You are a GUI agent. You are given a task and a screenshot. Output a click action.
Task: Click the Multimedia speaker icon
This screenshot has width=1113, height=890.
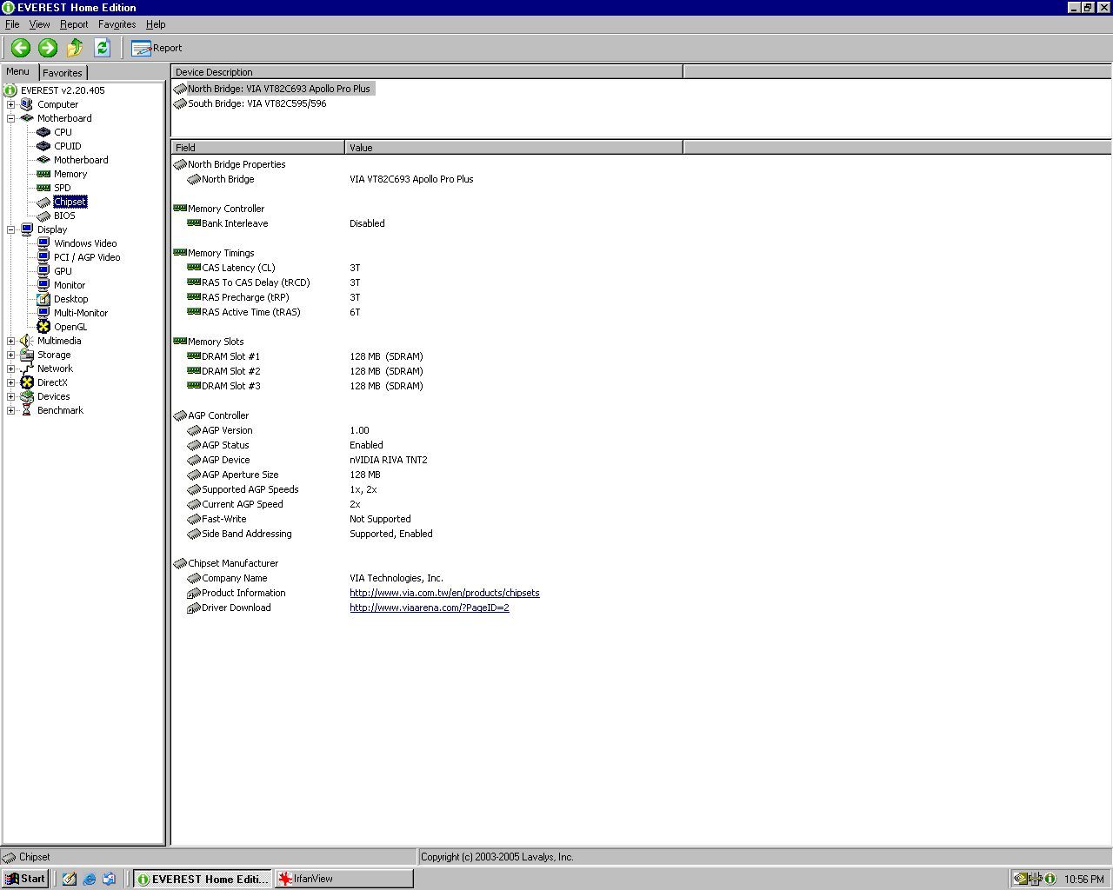click(27, 341)
